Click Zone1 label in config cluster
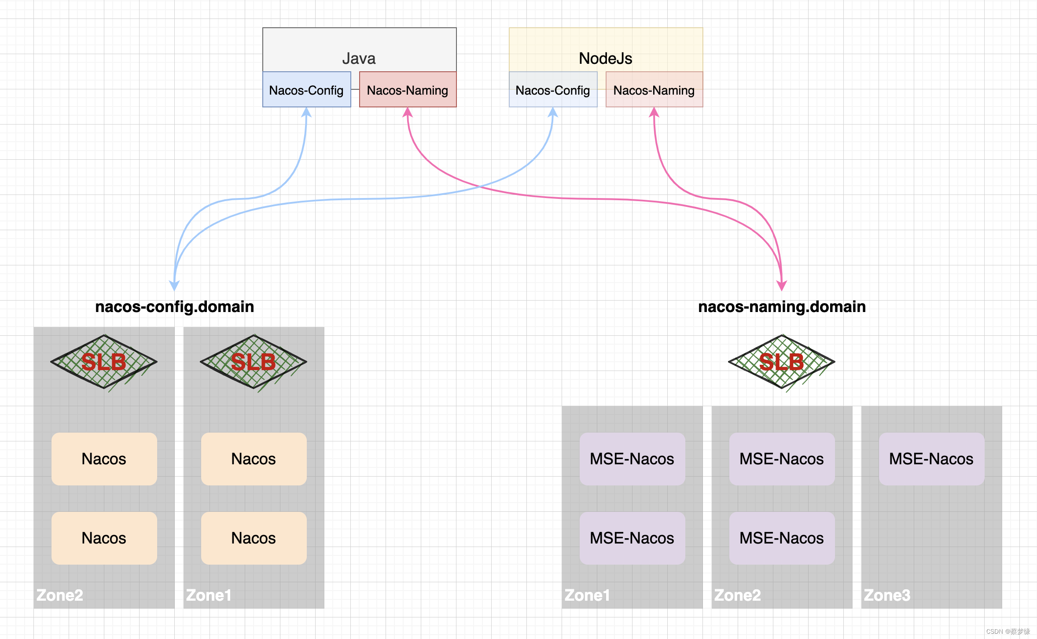This screenshot has height=639, width=1037. point(209,595)
